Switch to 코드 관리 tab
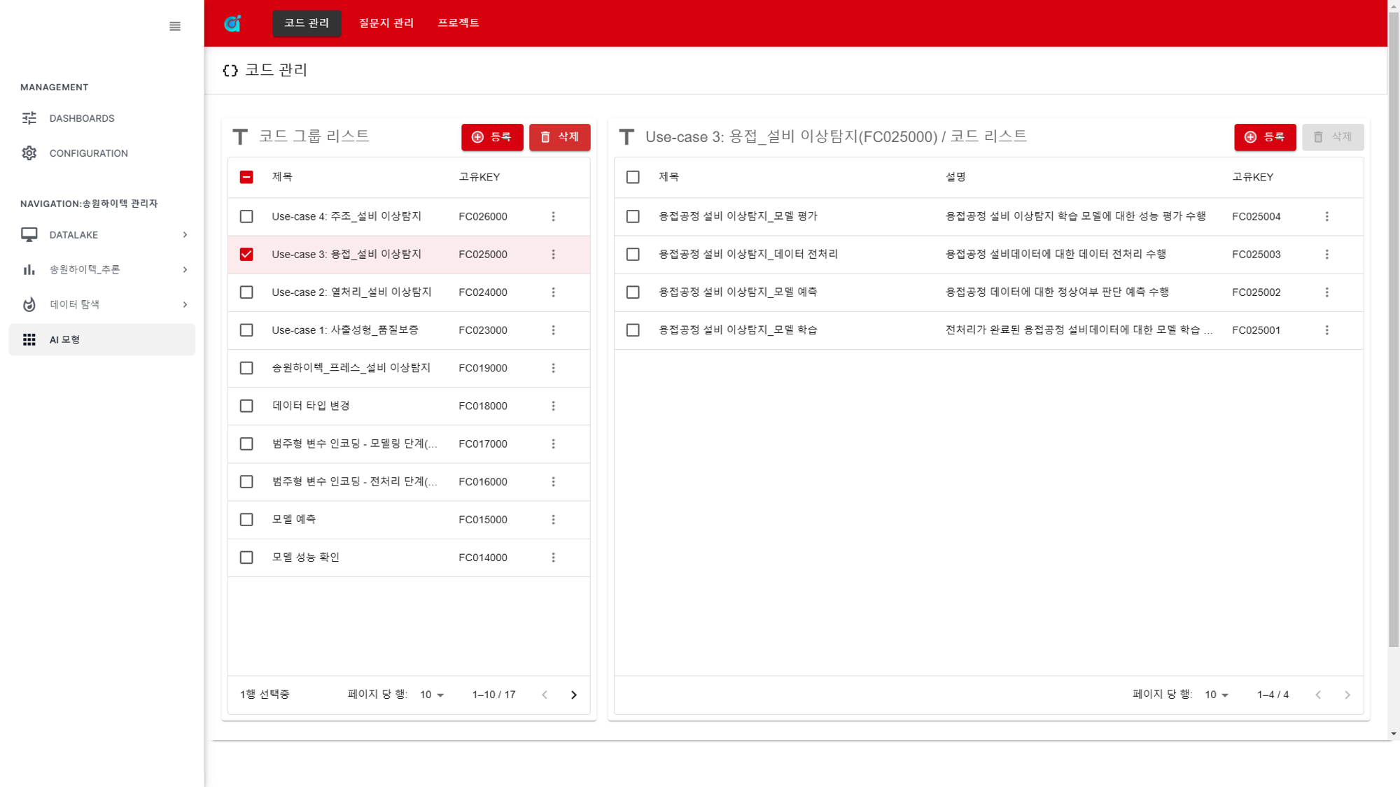Screen dimensions: 1400x787 (x=307, y=23)
